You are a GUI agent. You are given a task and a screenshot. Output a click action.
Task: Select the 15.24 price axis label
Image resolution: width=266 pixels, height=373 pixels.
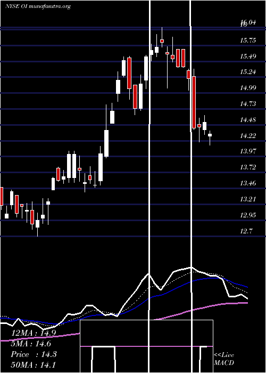[x=248, y=72]
